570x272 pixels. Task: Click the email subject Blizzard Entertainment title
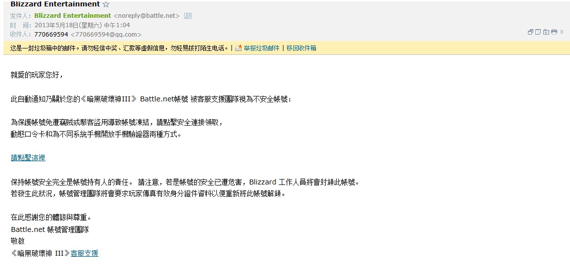click(x=55, y=4)
